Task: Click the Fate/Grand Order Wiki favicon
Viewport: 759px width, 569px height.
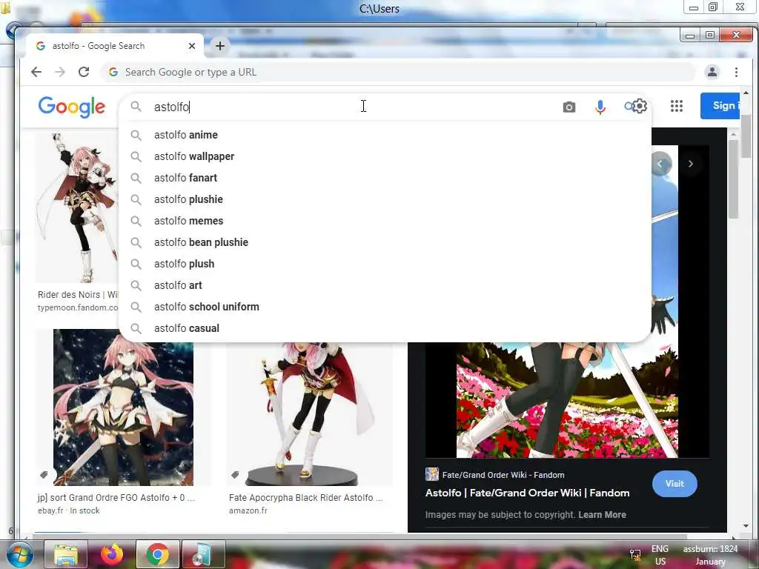Action: 432,474
